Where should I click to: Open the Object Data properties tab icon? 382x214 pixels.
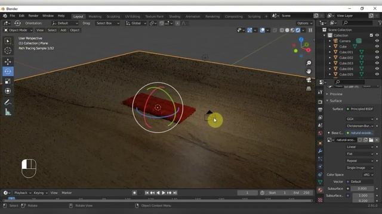[320, 182]
